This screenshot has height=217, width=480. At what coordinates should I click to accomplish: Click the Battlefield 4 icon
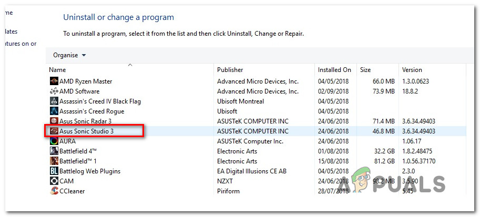click(54, 151)
